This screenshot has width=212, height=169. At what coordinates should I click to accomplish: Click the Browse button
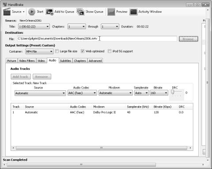click(x=188, y=39)
